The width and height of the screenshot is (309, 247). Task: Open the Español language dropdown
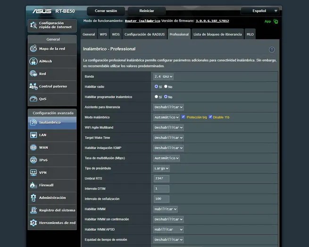[260, 10]
